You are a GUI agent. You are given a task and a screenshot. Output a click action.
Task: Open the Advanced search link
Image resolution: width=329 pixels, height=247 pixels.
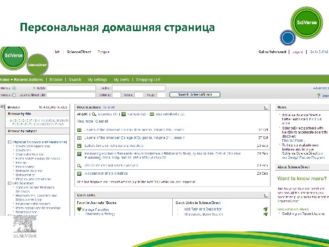click(321, 88)
